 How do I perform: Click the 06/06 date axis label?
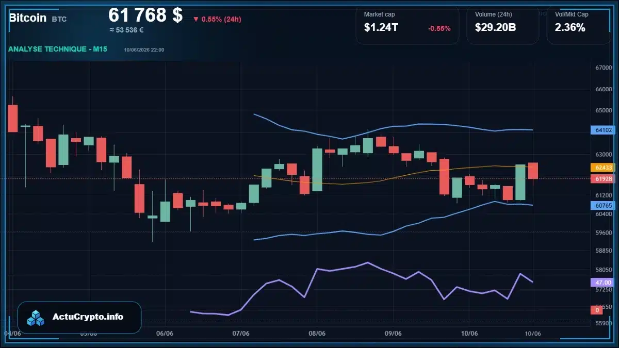point(164,334)
